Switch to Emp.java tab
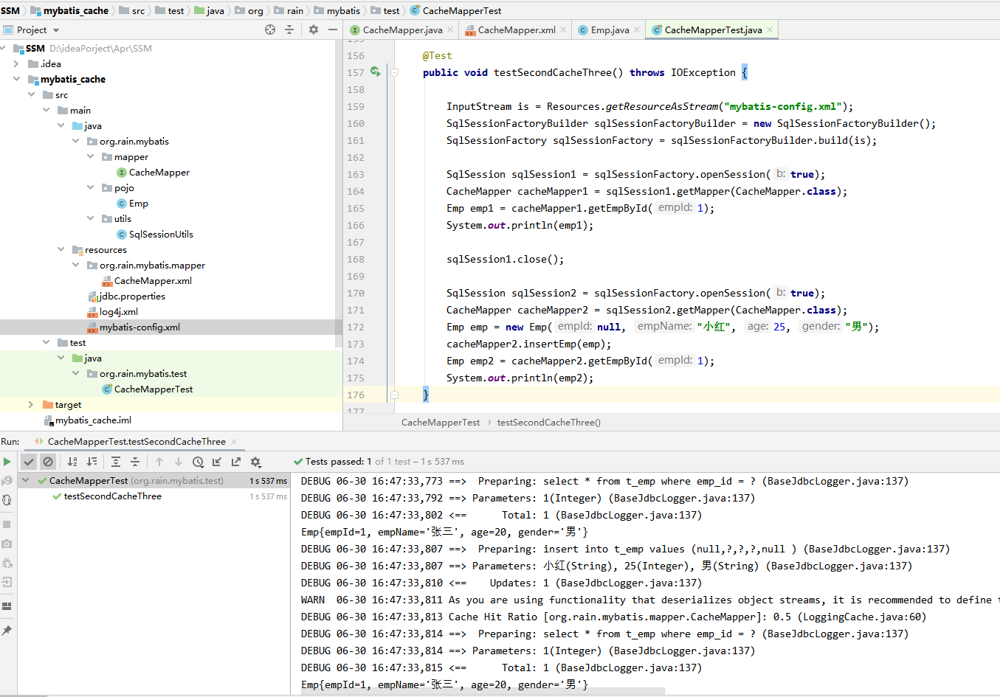This screenshot has width=1000, height=697. point(610,30)
